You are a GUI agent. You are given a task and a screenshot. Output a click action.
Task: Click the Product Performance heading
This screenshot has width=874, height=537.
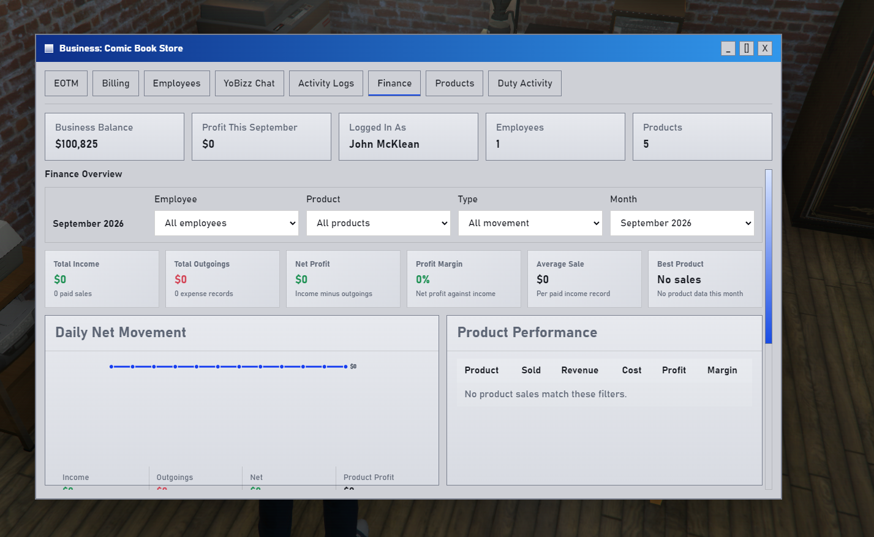point(527,332)
